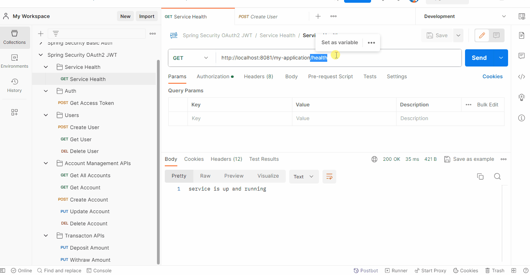Open the Save options dropdown arrow
Viewport: 530px width, 275px height.
tap(458, 35)
